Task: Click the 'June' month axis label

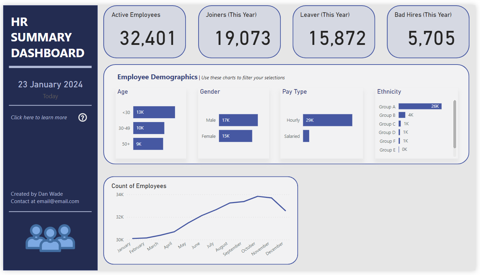Action: (195, 246)
